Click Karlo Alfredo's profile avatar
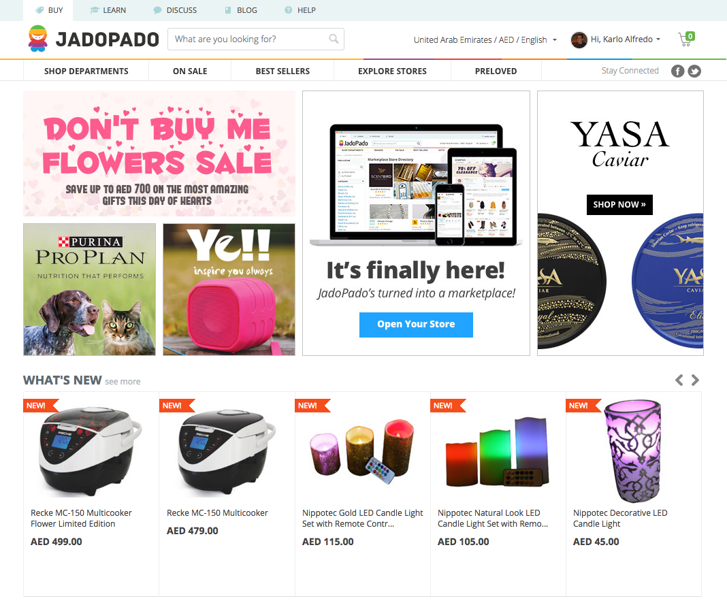The width and height of the screenshot is (727, 605). [579, 40]
